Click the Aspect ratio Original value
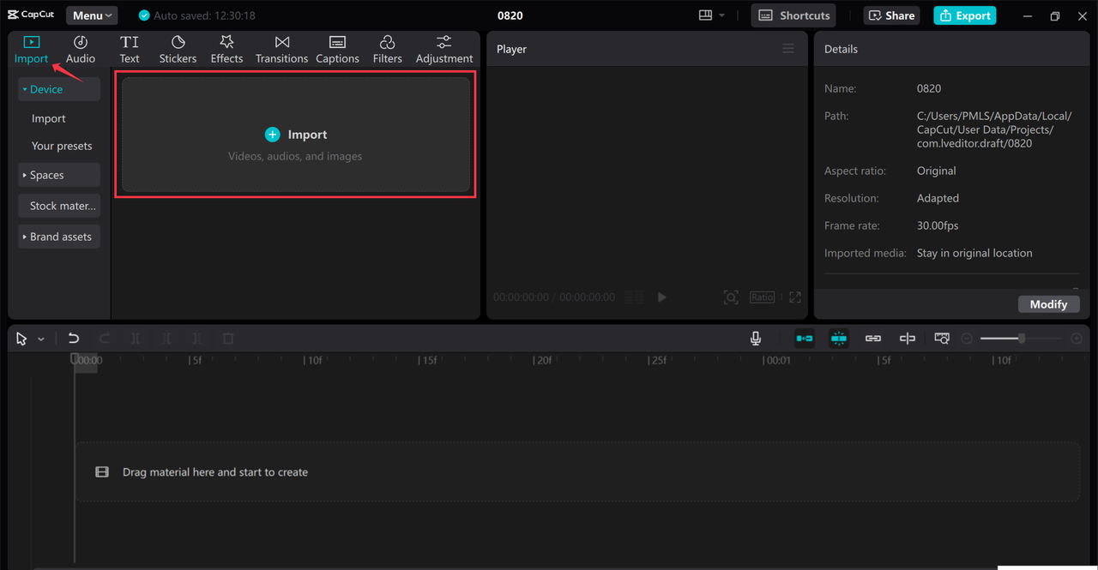This screenshot has height=570, width=1098. 936,171
